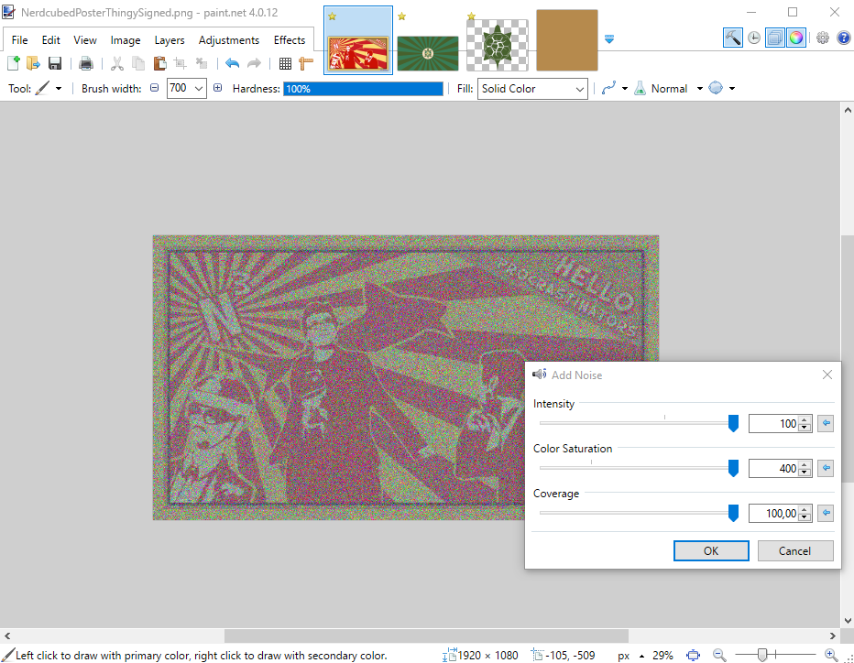This screenshot has width=854, height=663.
Task: Click the Intensity value field showing 100
Action: point(773,423)
